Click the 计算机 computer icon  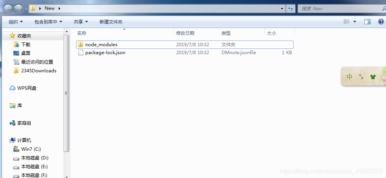[12, 141]
